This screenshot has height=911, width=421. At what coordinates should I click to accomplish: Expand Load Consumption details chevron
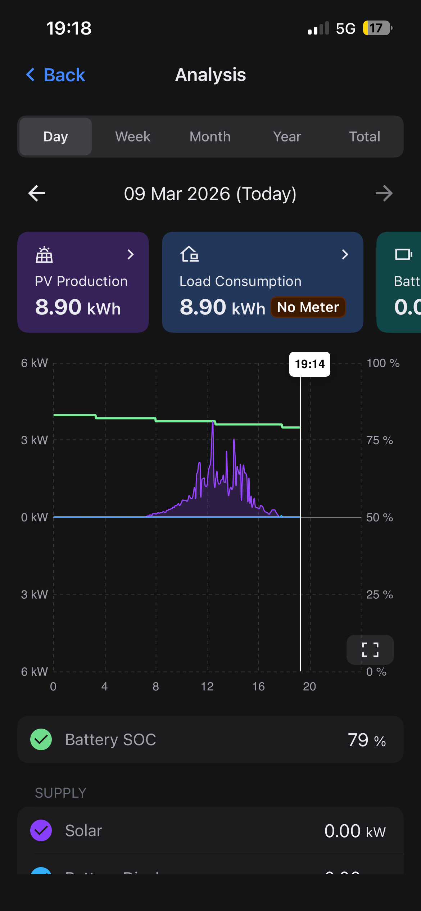[345, 255]
